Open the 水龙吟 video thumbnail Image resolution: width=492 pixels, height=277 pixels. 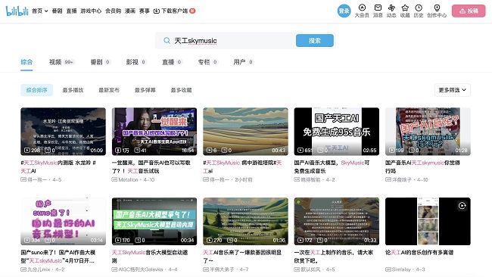(x=63, y=132)
